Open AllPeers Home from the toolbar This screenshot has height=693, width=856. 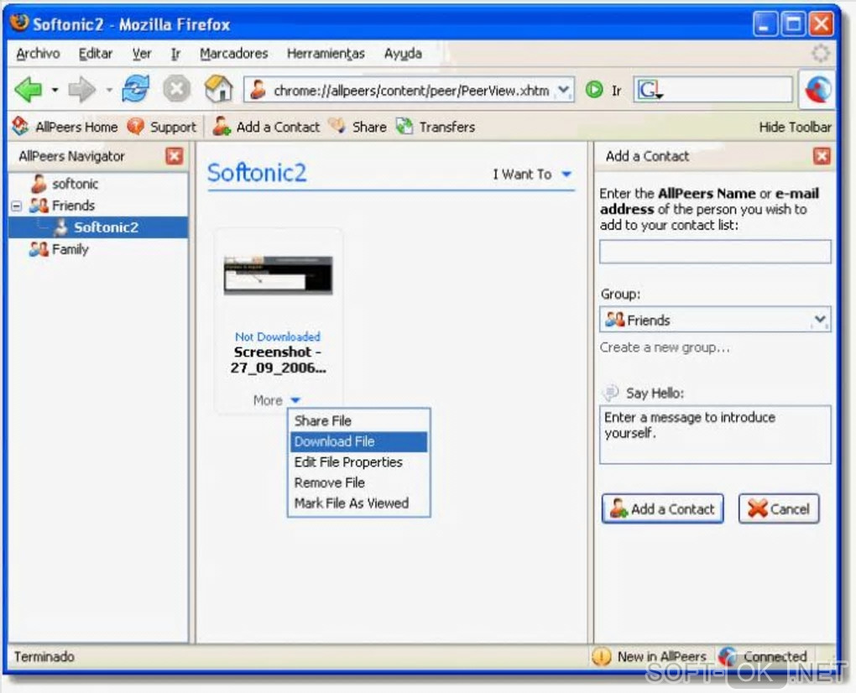(65, 127)
